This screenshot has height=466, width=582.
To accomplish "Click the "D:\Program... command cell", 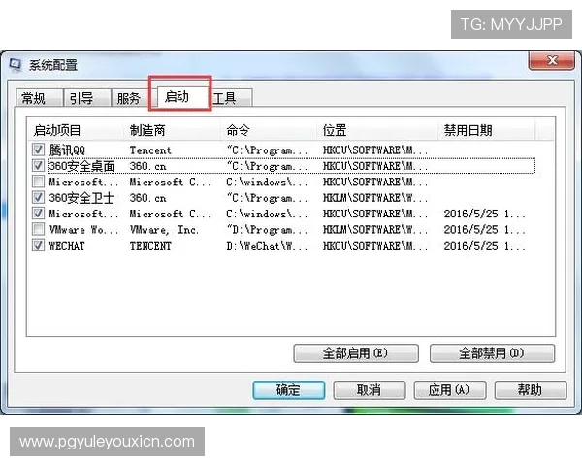I will pyautogui.click(x=268, y=230).
